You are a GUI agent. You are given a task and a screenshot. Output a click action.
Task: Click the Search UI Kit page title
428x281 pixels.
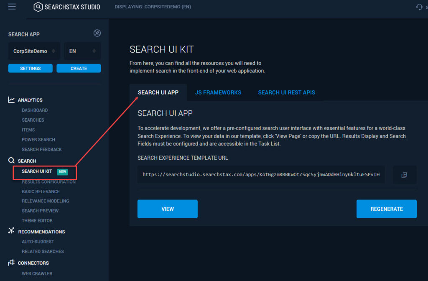(x=162, y=49)
